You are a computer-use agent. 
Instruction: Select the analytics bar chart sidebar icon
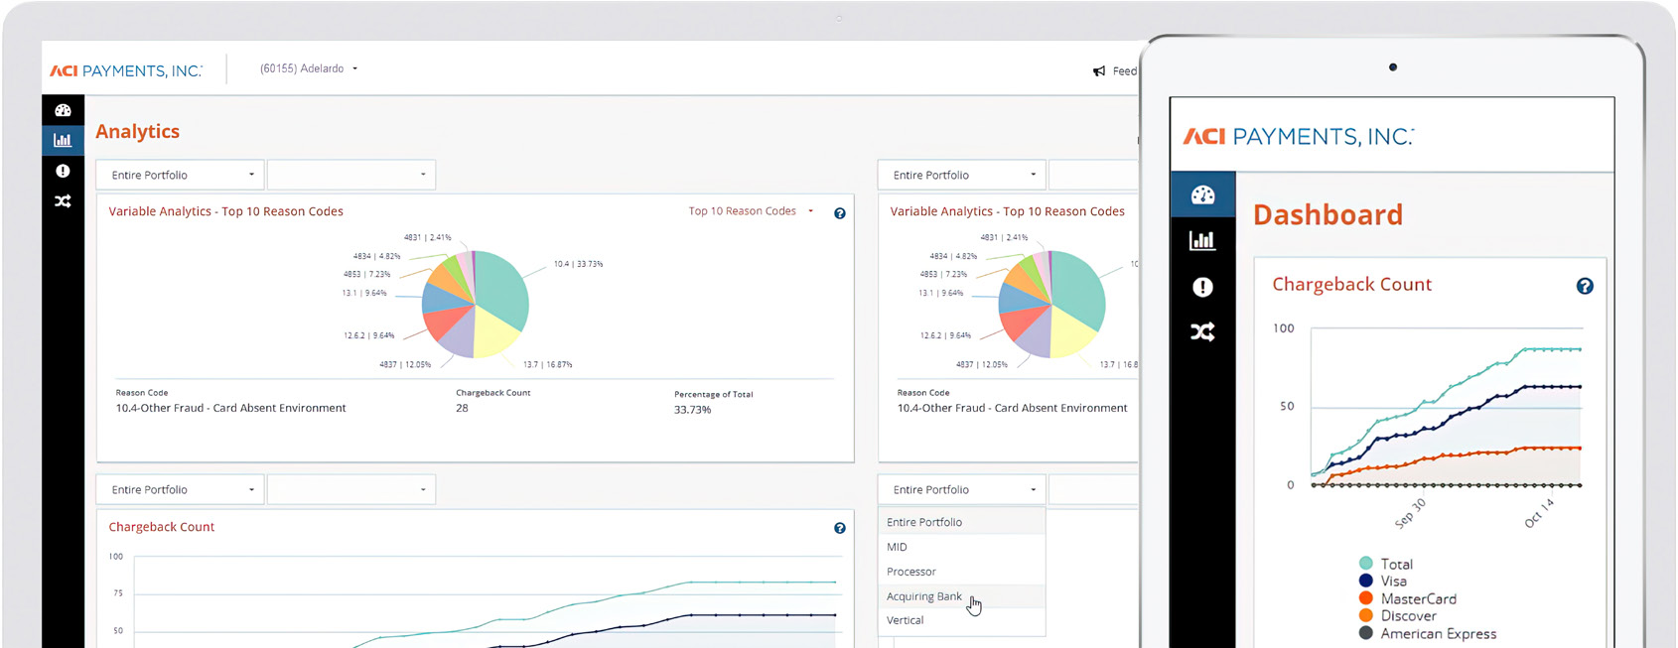(63, 140)
